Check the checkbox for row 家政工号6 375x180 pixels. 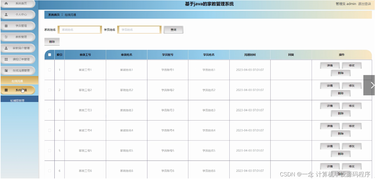click(x=50, y=171)
